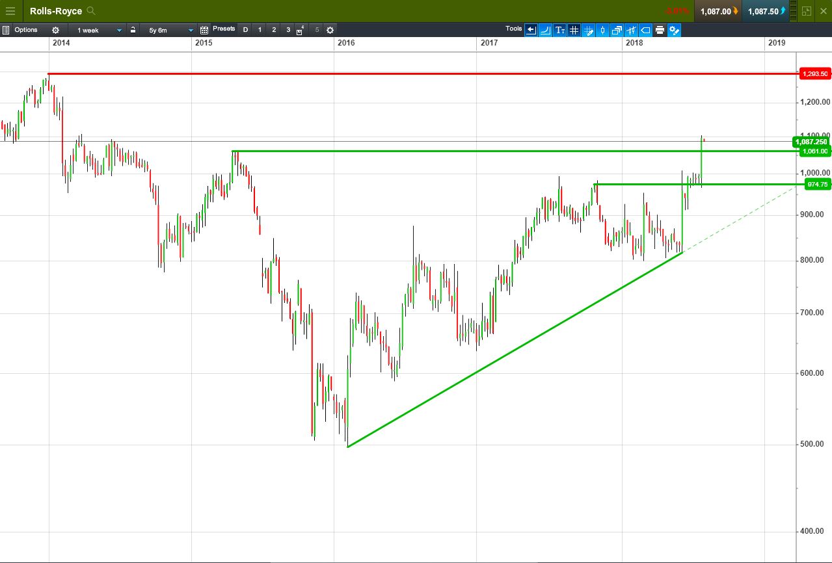Screen dimensions: 832x563
Task: Click the 700.00 price axis label
Action: [813, 313]
